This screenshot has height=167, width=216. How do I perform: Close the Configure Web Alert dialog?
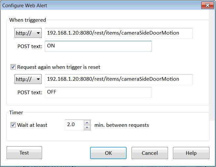point(207,6)
